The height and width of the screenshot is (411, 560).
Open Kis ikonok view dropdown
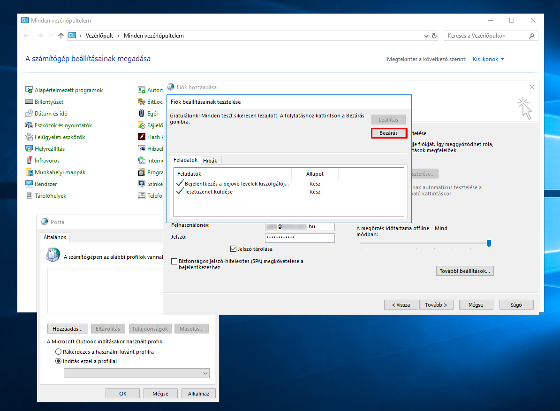[x=488, y=59]
